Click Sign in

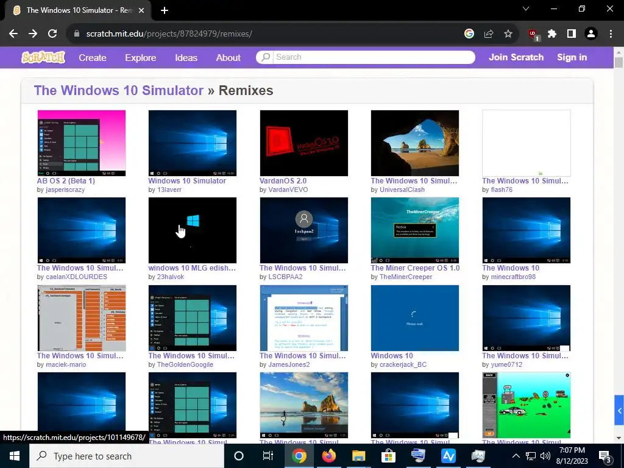pyautogui.click(x=572, y=57)
